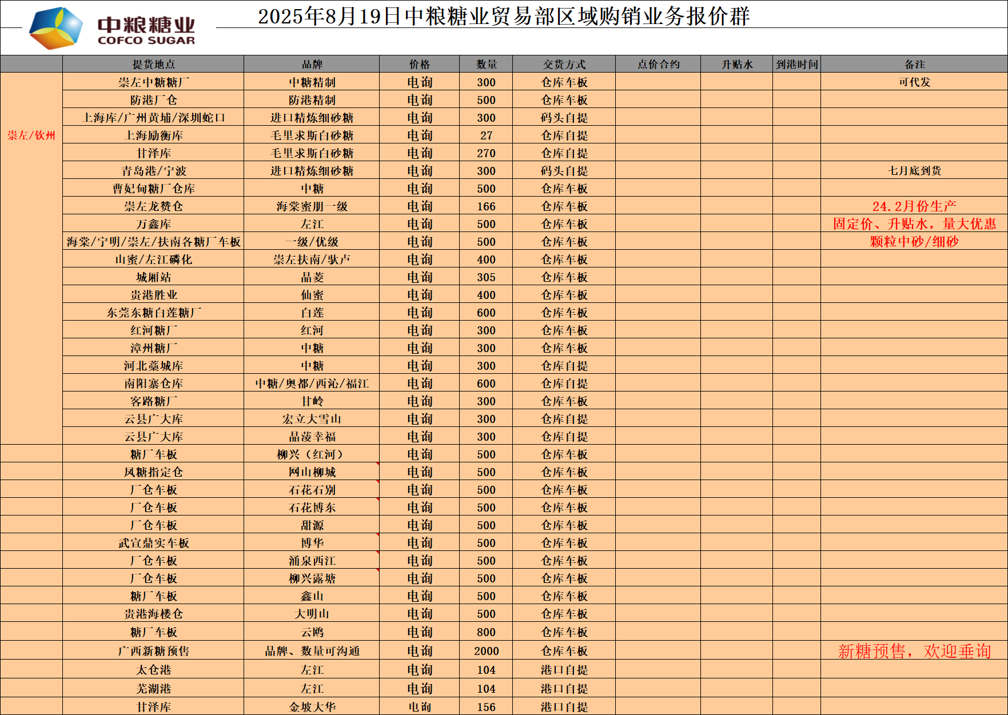The height and width of the screenshot is (715, 1008).
Task: Select the red 崇左/钦州 region cell
Action: [31, 135]
